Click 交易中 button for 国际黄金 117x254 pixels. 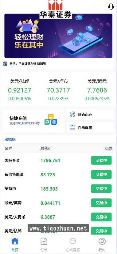[101, 160]
